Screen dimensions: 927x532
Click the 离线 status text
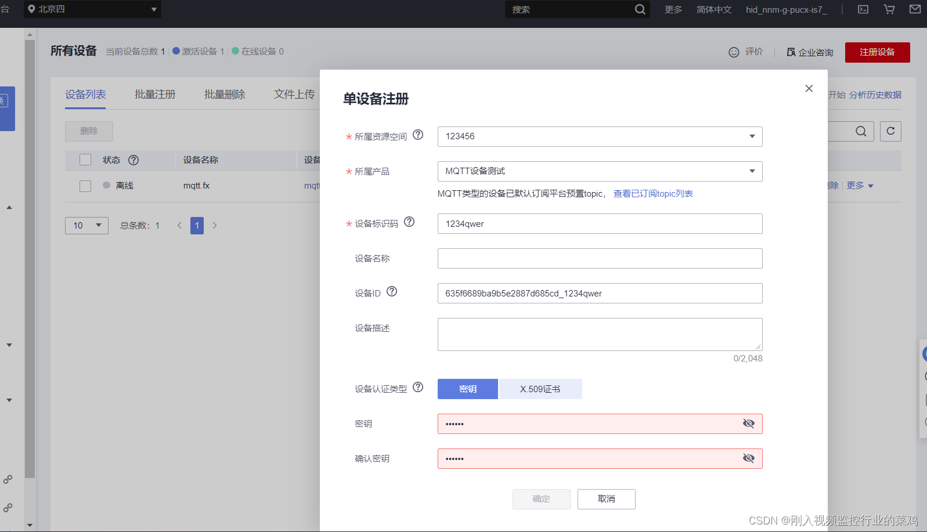[x=124, y=186]
